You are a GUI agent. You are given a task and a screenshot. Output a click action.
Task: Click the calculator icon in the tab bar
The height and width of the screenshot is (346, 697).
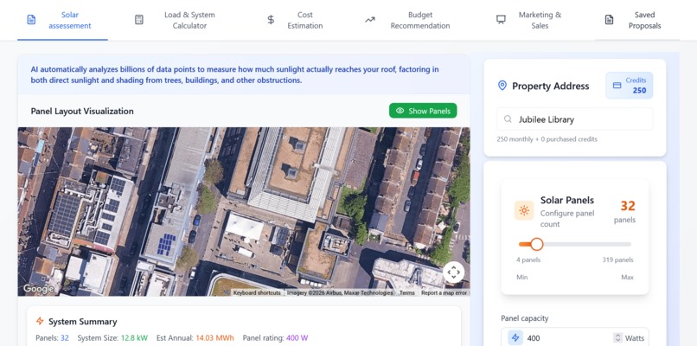point(139,20)
